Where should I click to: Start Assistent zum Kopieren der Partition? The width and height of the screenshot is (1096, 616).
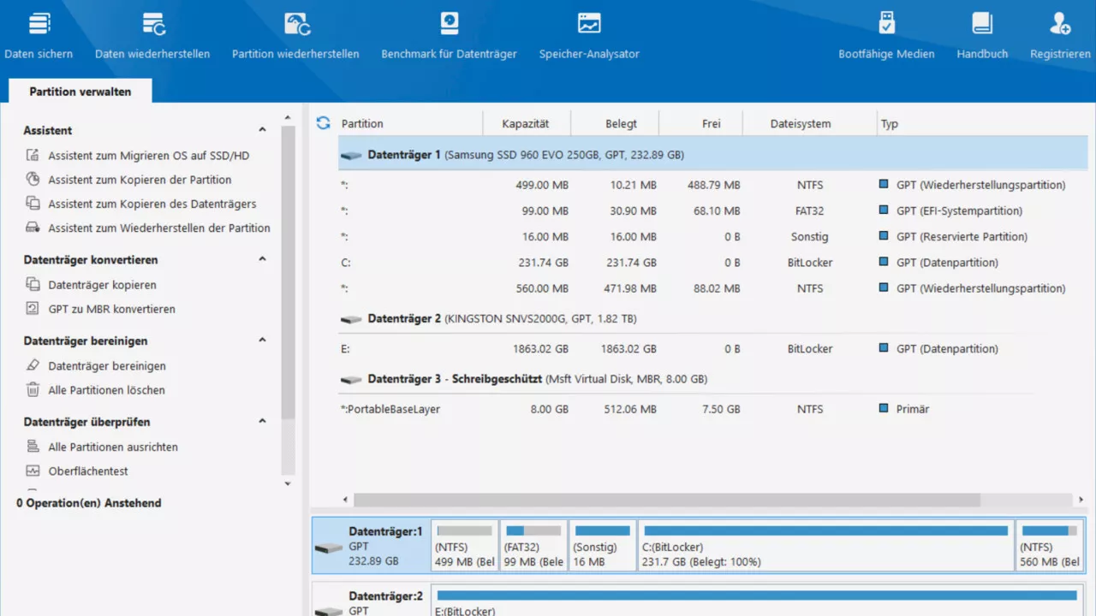140,180
